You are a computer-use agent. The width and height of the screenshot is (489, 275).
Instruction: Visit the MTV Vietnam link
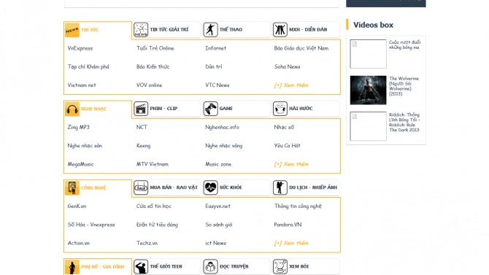coord(153,164)
